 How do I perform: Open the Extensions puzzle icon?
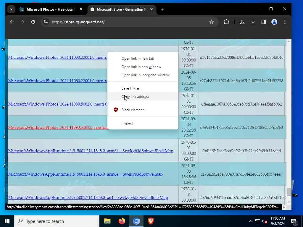tap(226, 22)
